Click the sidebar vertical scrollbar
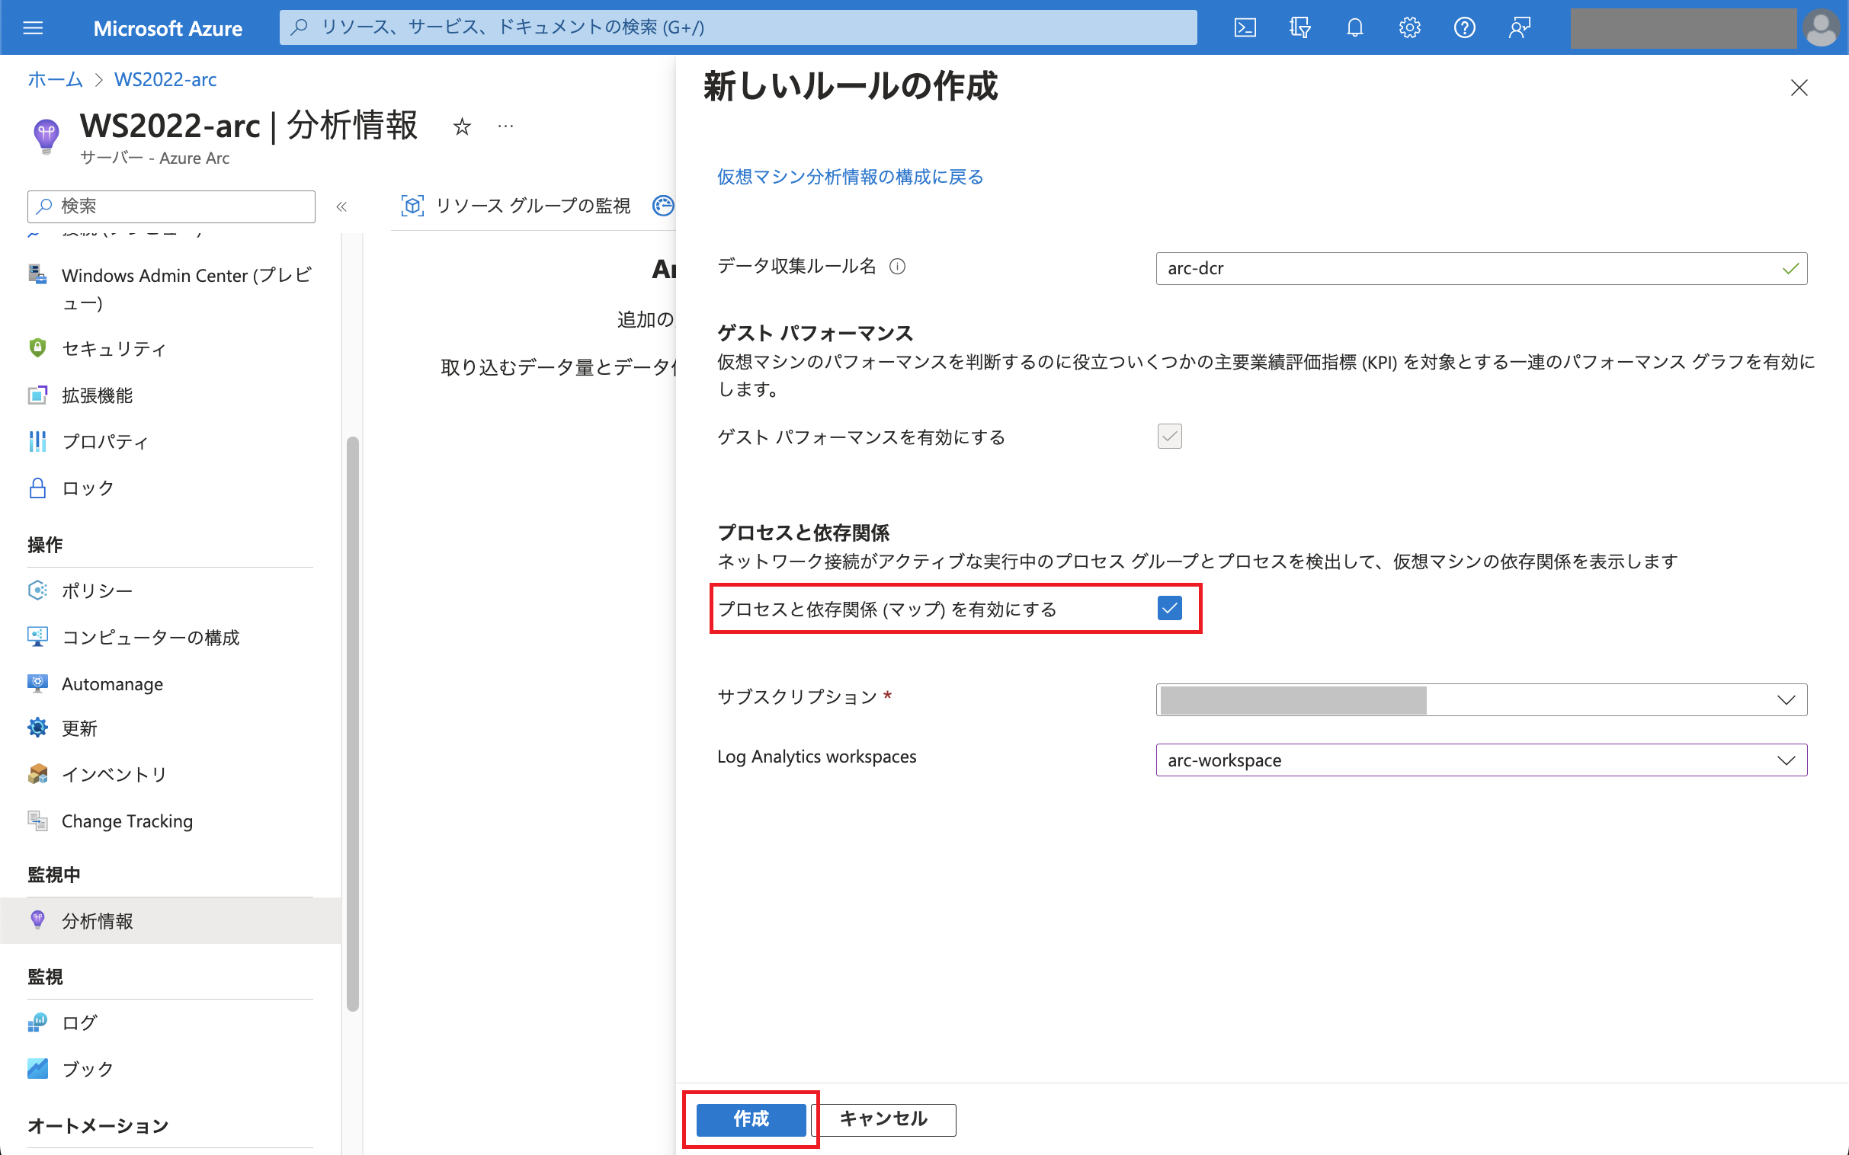 [352, 724]
